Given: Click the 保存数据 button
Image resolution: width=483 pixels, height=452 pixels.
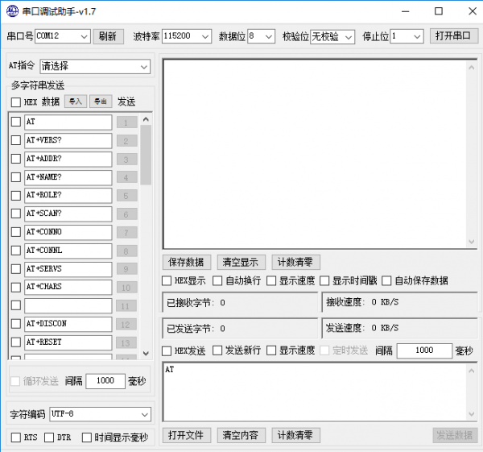Looking at the screenshot, I should (187, 262).
